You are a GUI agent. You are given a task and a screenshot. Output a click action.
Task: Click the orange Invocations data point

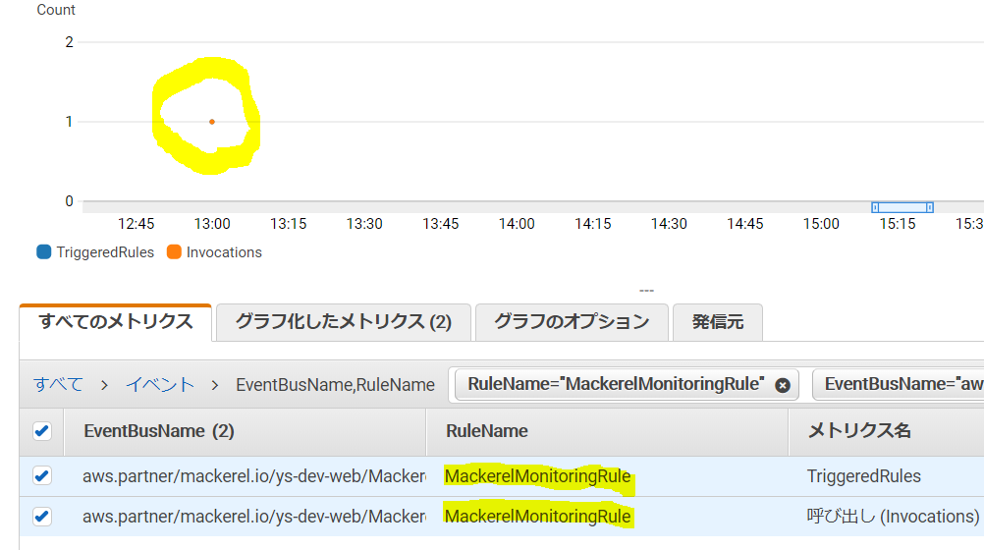point(212,122)
